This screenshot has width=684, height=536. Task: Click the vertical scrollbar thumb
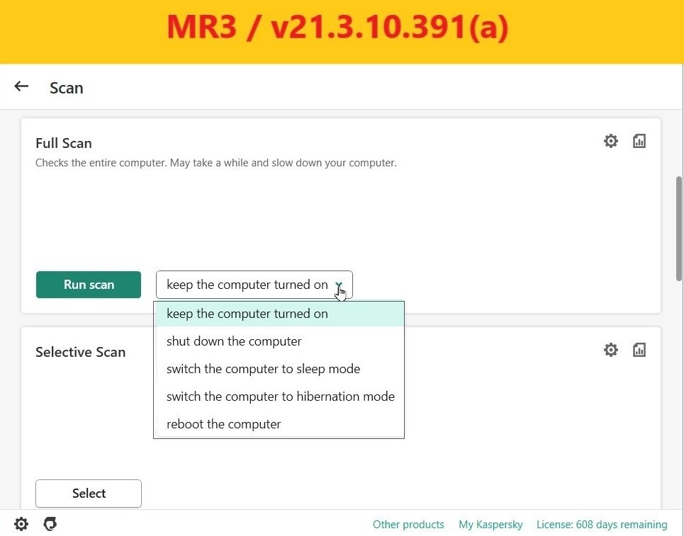[x=679, y=229]
